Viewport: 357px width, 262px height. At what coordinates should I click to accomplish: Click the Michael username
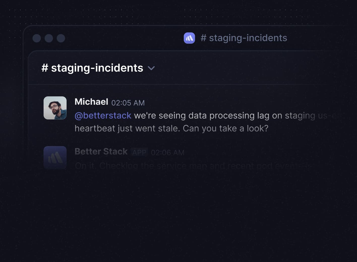pos(91,102)
